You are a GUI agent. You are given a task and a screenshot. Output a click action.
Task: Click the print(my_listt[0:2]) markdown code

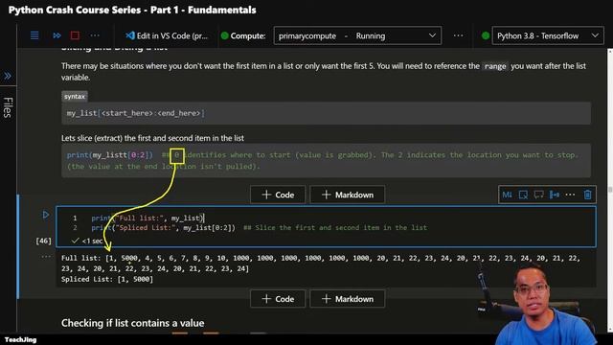tap(109, 155)
